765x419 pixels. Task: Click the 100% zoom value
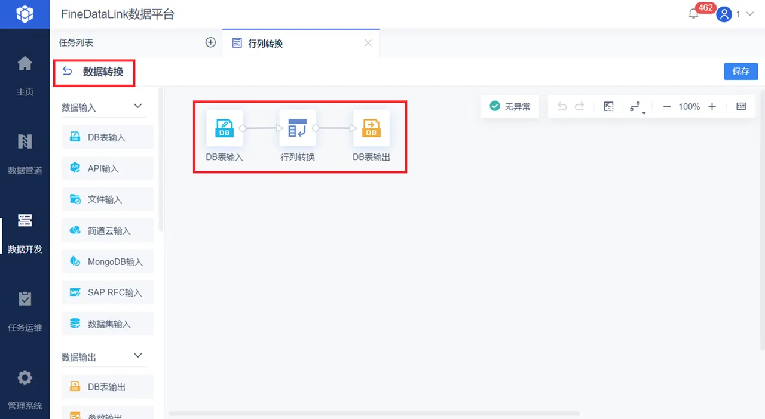pyautogui.click(x=689, y=106)
